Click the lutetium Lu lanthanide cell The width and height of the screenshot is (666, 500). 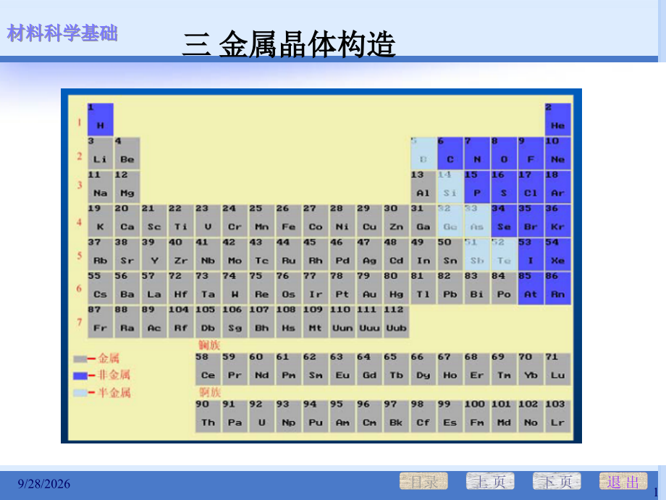[557, 369]
